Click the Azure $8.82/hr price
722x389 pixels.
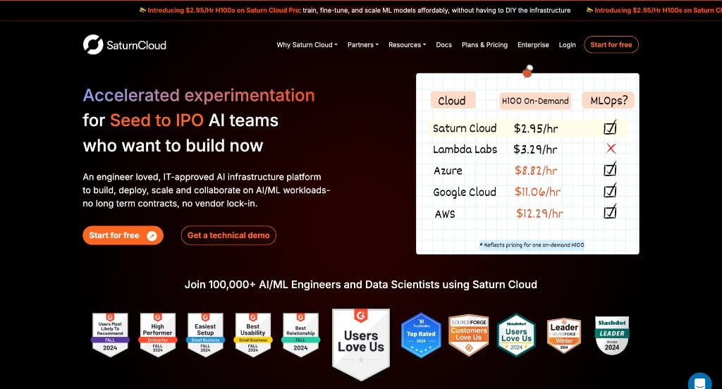[x=536, y=171]
